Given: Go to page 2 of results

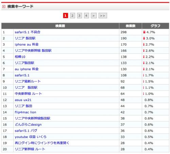Looking at the screenshot, I should pos(72,16).
